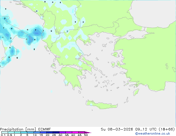This screenshot has width=176, height=136.
Task: Click the '4' precipitation value on the map
Action: 12,29
